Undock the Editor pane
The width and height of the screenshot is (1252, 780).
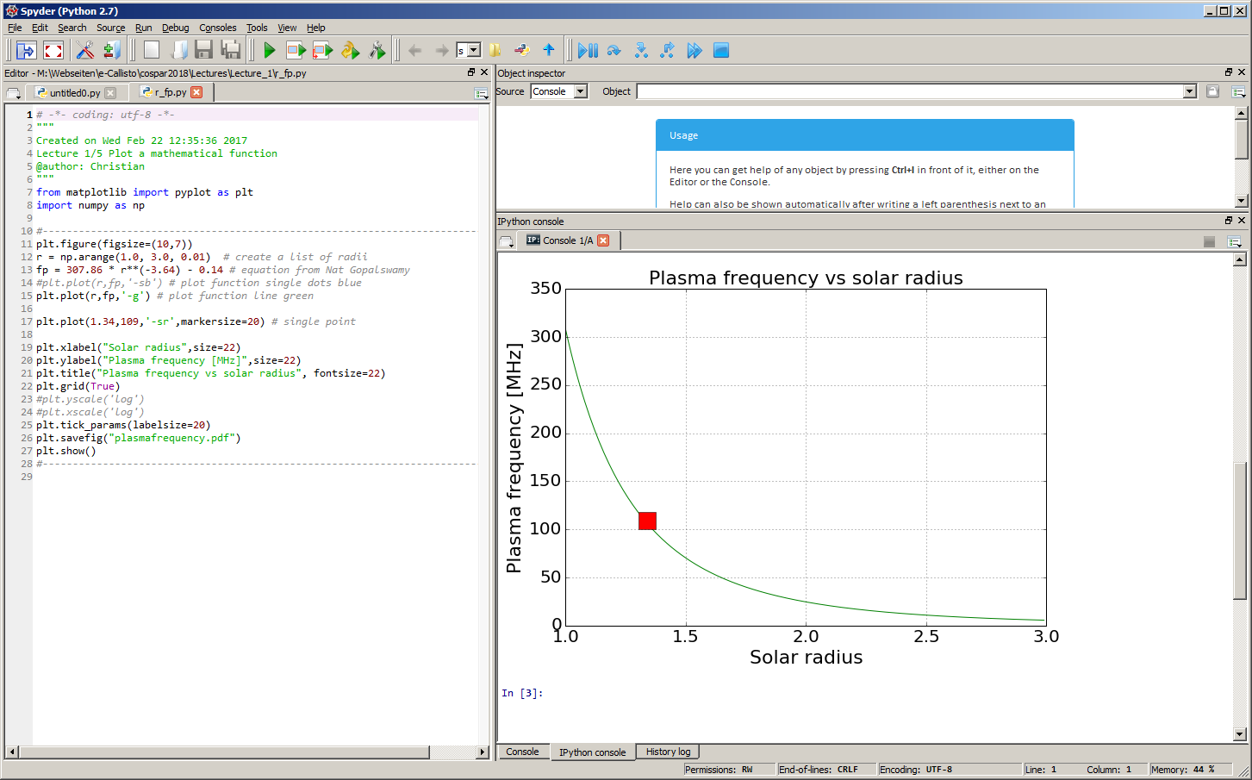coord(471,72)
